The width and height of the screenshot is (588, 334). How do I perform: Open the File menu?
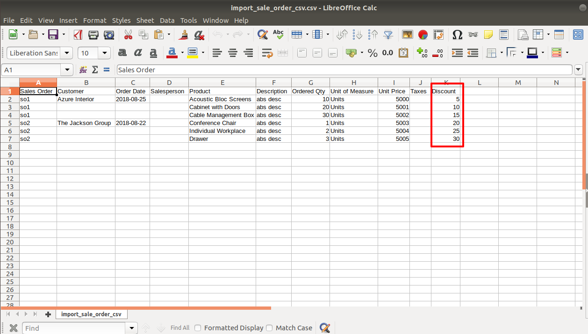[9, 21]
